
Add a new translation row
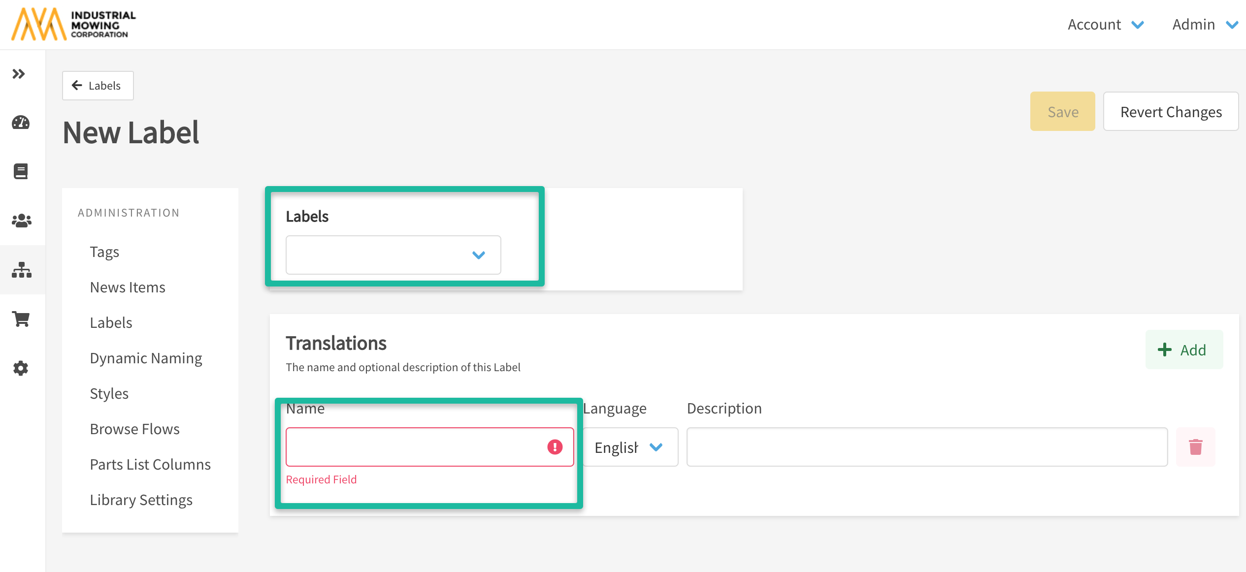1183,350
